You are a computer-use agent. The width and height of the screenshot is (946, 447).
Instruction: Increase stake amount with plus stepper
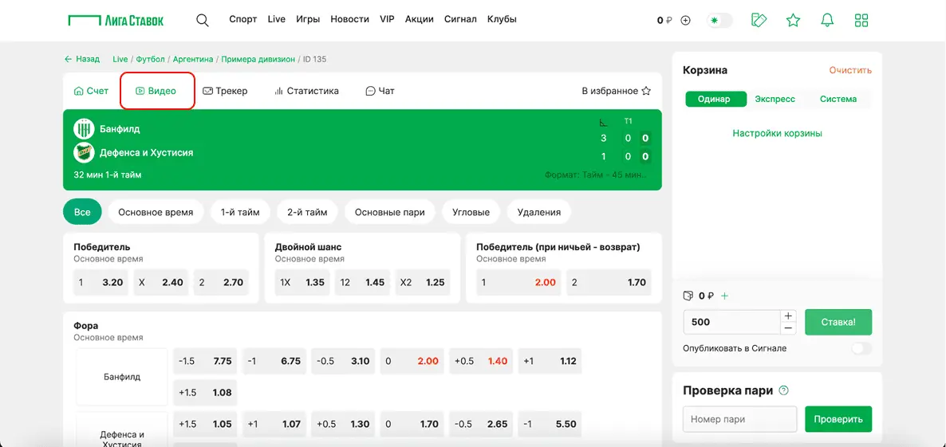(788, 316)
